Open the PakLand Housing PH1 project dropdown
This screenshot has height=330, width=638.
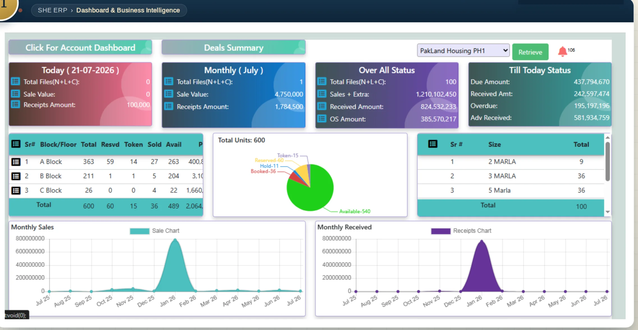(463, 50)
